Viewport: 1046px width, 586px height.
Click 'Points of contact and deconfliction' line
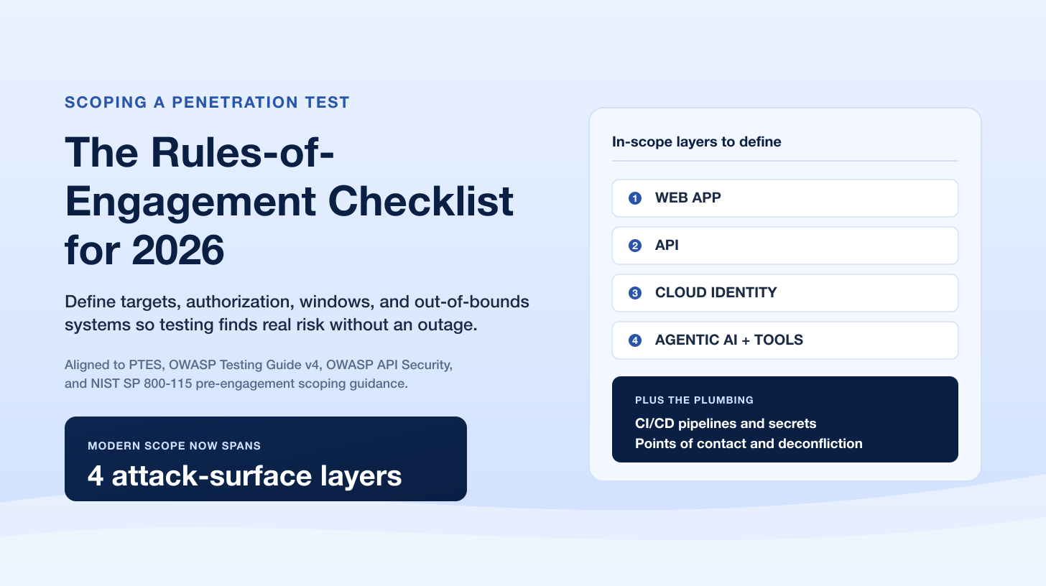(749, 444)
